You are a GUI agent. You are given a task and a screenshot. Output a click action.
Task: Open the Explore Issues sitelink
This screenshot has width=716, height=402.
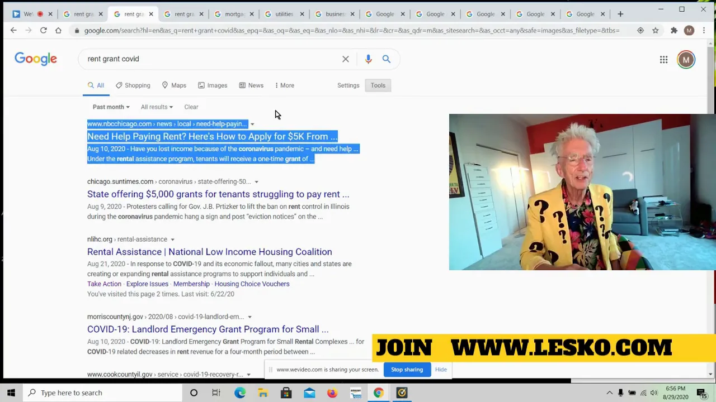tap(147, 284)
